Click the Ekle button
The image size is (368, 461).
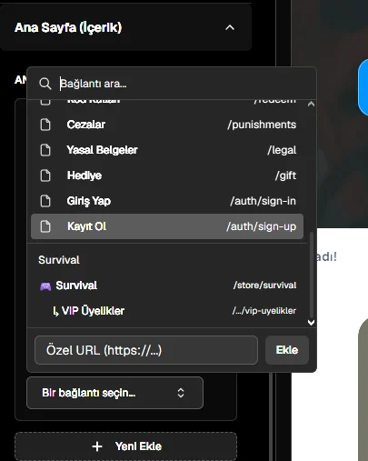(x=287, y=350)
